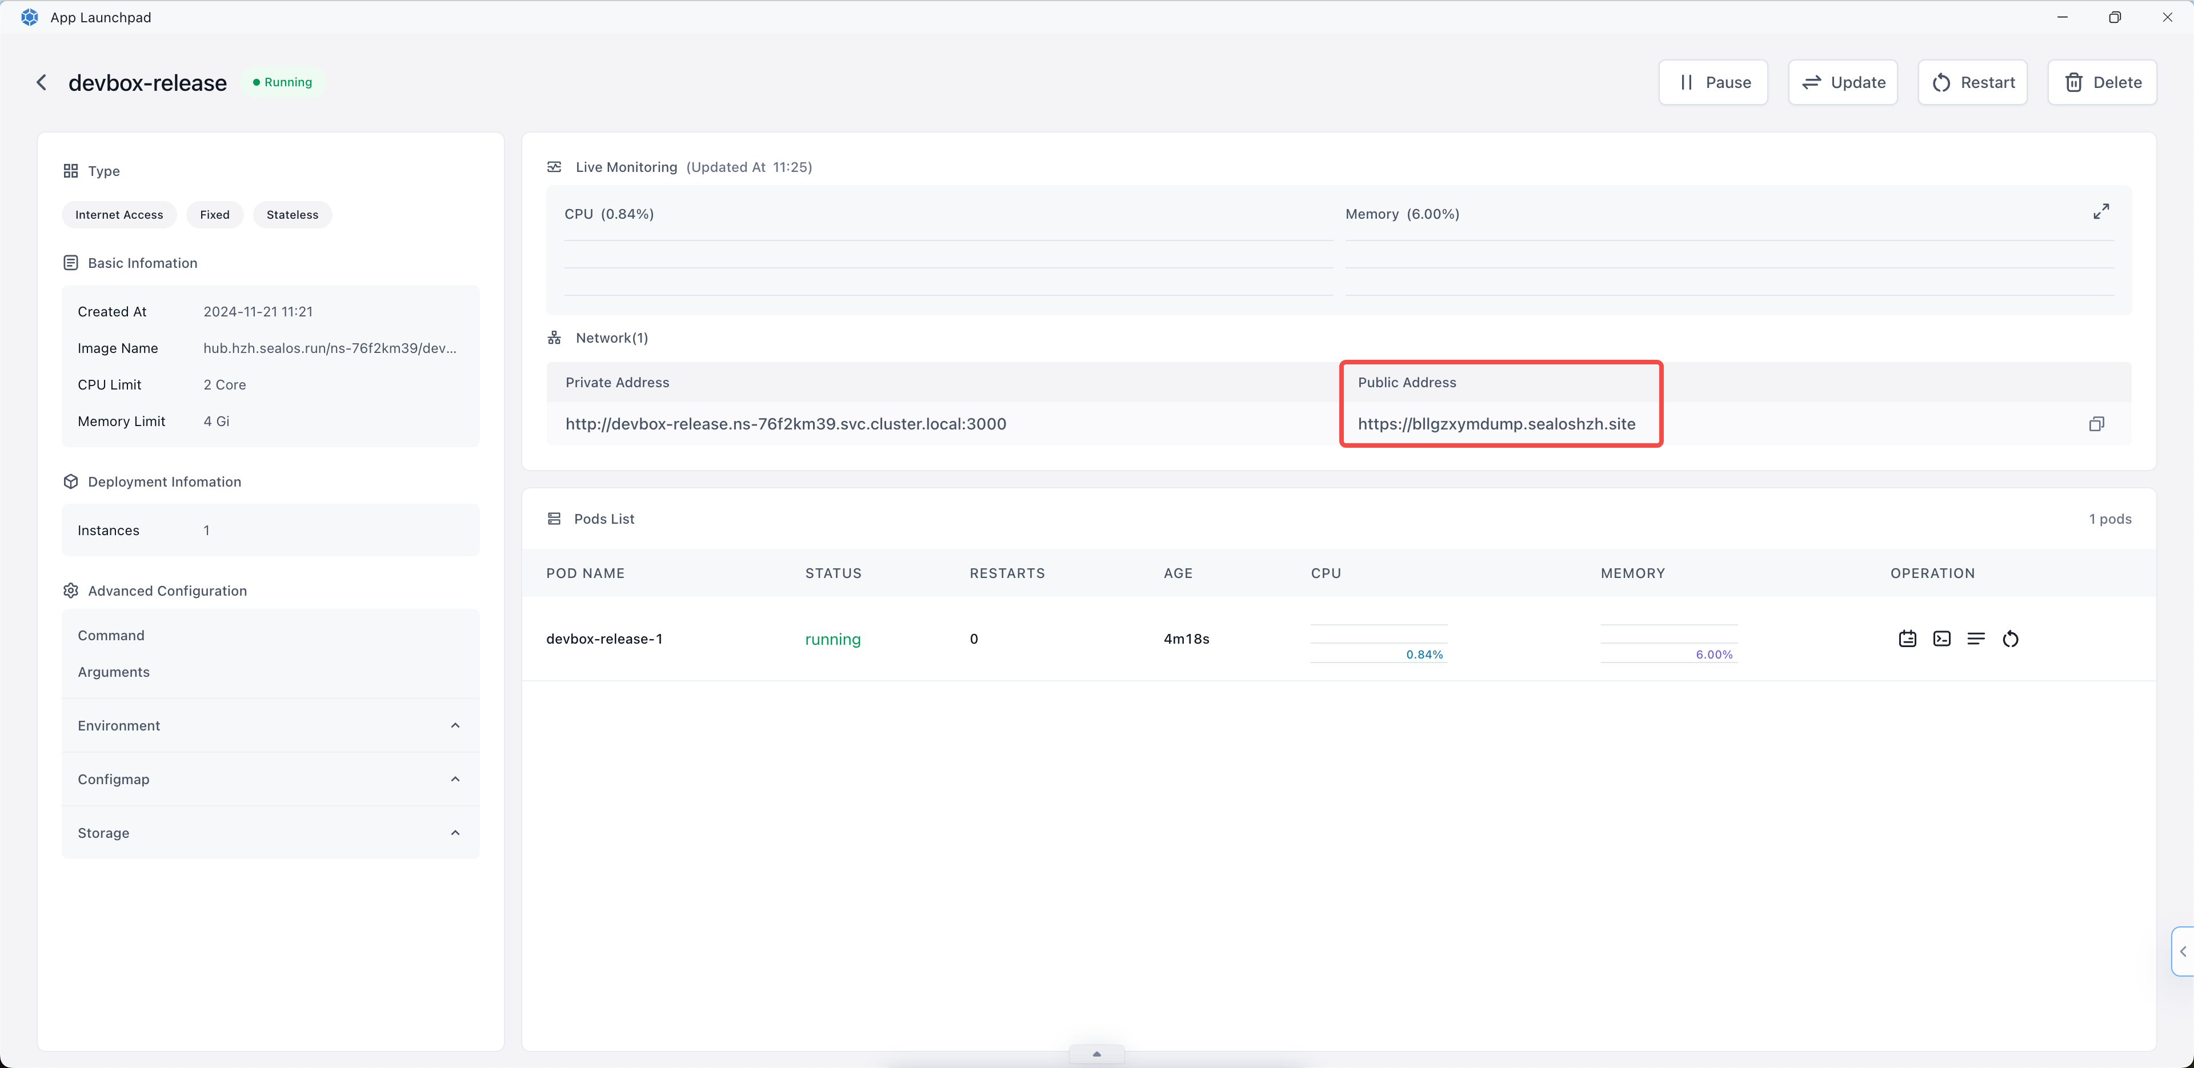
Task: Open terminal for devbox-release-1 pod
Action: [x=1941, y=639]
